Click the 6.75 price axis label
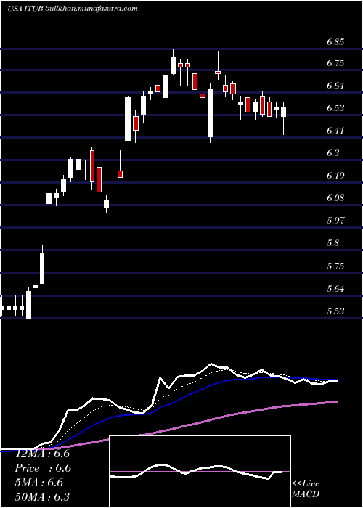The width and height of the screenshot is (363, 508). pyautogui.click(x=335, y=63)
